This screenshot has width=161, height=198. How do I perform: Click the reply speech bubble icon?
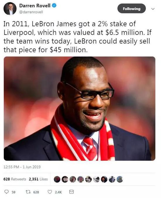6,192
